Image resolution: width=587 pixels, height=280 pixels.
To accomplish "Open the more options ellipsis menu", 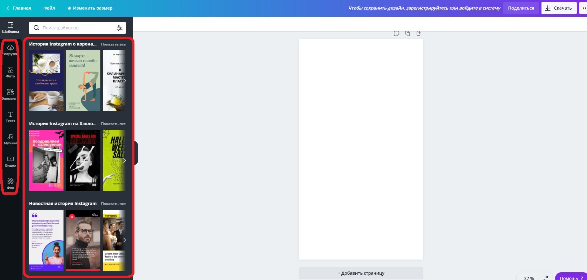I will [583, 8].
